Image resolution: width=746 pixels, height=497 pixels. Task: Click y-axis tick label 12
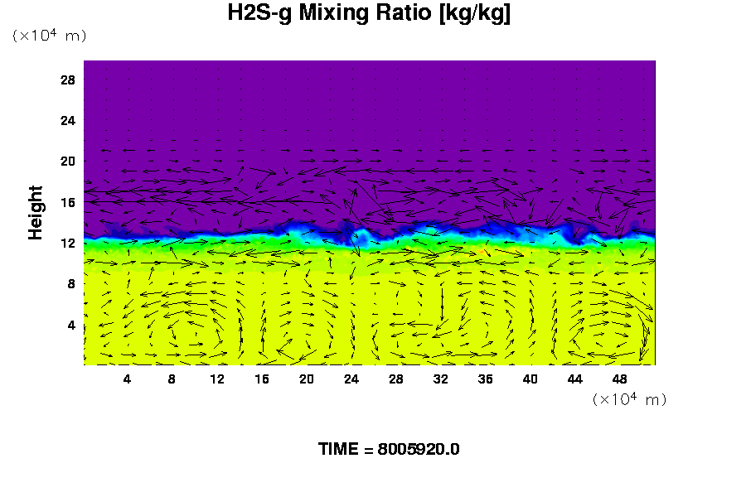click(x=68, y=243)
